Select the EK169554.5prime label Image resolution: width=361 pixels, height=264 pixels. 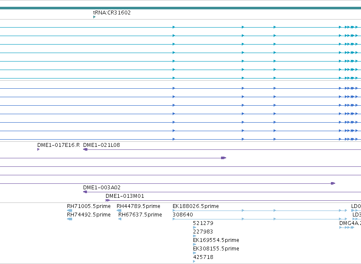click(216, 240)
